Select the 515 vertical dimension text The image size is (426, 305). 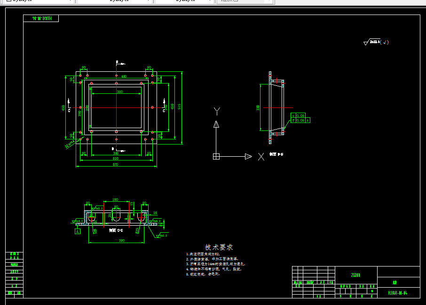[x=179, y=107]
